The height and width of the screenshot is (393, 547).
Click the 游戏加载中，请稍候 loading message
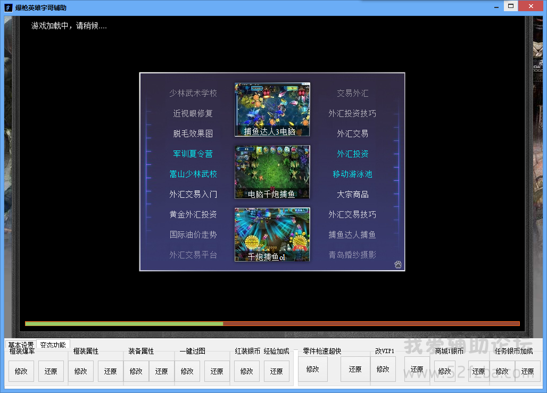tap(69, 26)
